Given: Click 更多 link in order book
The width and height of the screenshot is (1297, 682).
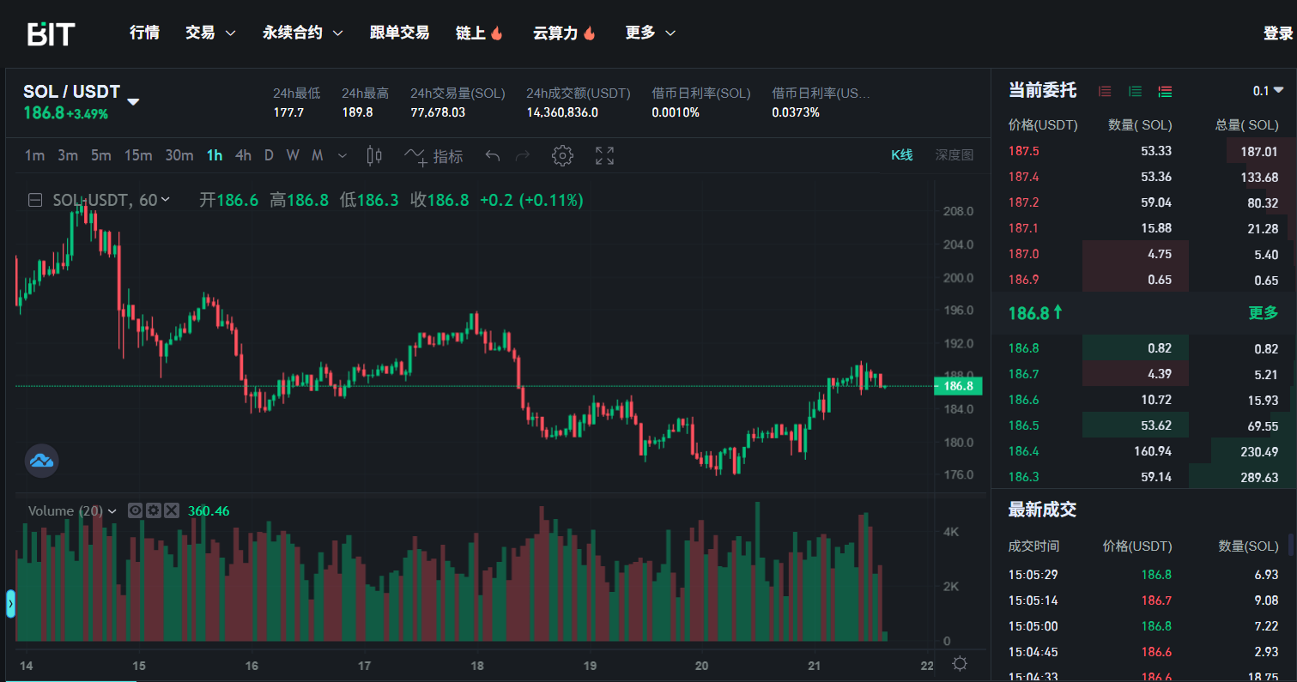Looking at the screenshot, I should [1263, 313].
